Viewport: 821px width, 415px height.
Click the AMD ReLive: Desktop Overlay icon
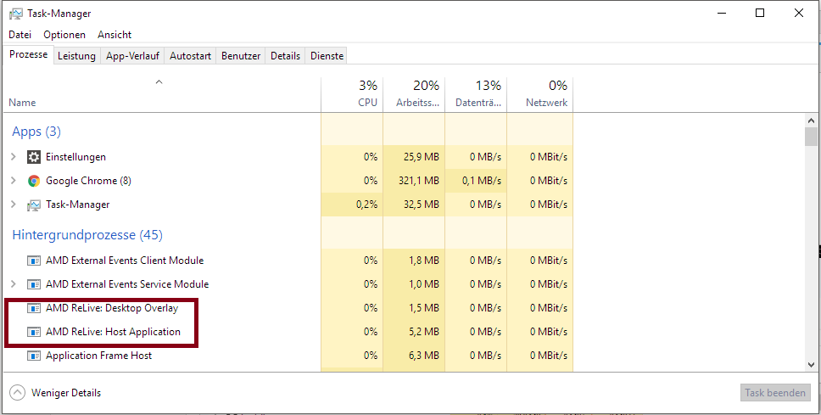pyautogui.click(x=34, y=308)
